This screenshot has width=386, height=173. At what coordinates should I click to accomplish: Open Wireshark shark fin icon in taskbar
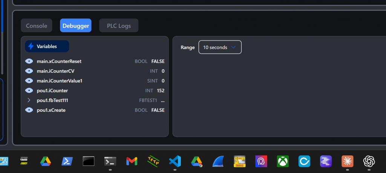pos(219,161)
